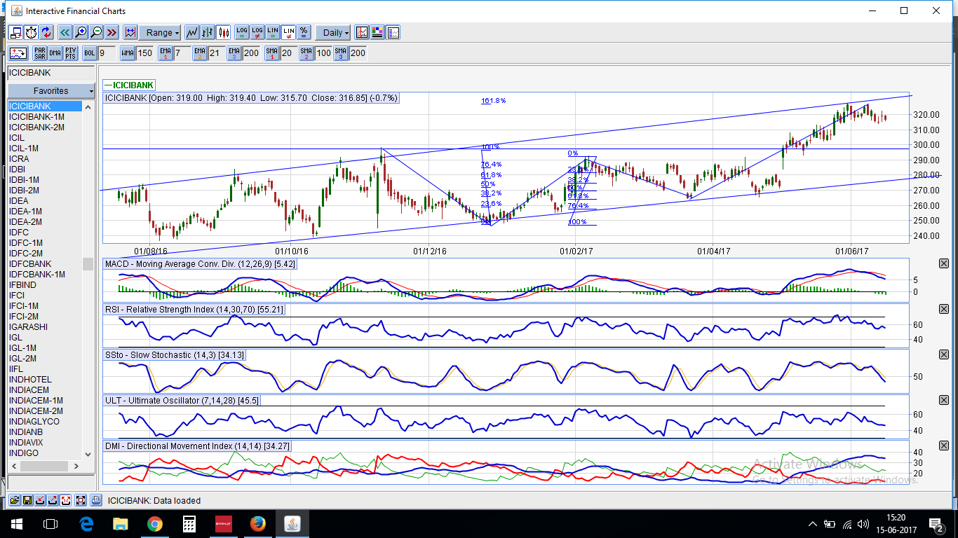Click the SMA 2 indicator button
The height and width of the screenshot is (538, 958).
tap(306, 53)
